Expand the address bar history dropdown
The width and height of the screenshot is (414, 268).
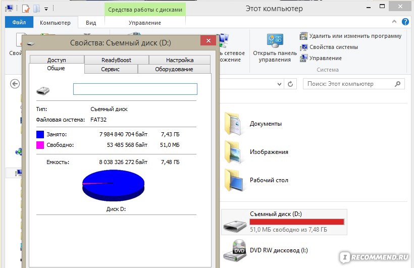pos(279,84)
